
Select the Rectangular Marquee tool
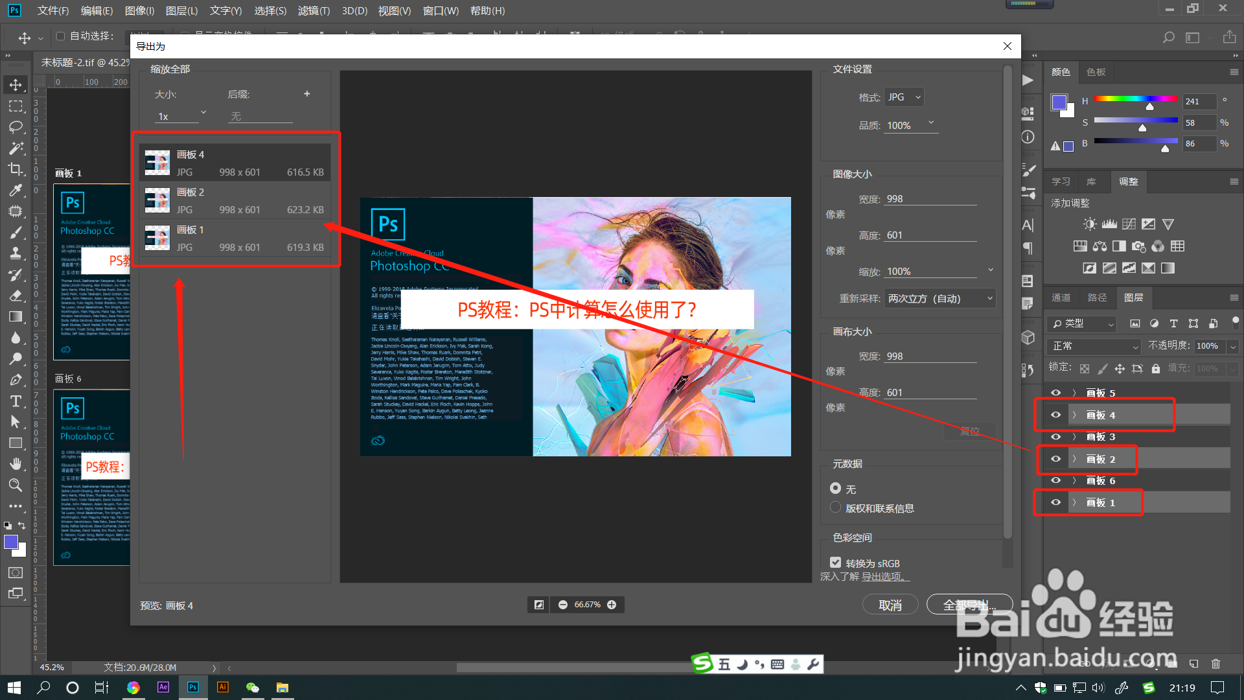point(16,106)
